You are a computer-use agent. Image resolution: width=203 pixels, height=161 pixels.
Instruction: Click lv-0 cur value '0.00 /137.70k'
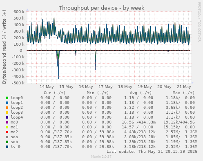[x=56, y=147]
